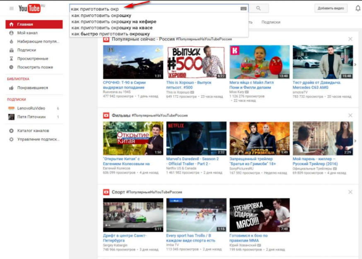The image size is (362, 259).
Task: Open Посмотреть позже clock item
Action: pos(34,67)
